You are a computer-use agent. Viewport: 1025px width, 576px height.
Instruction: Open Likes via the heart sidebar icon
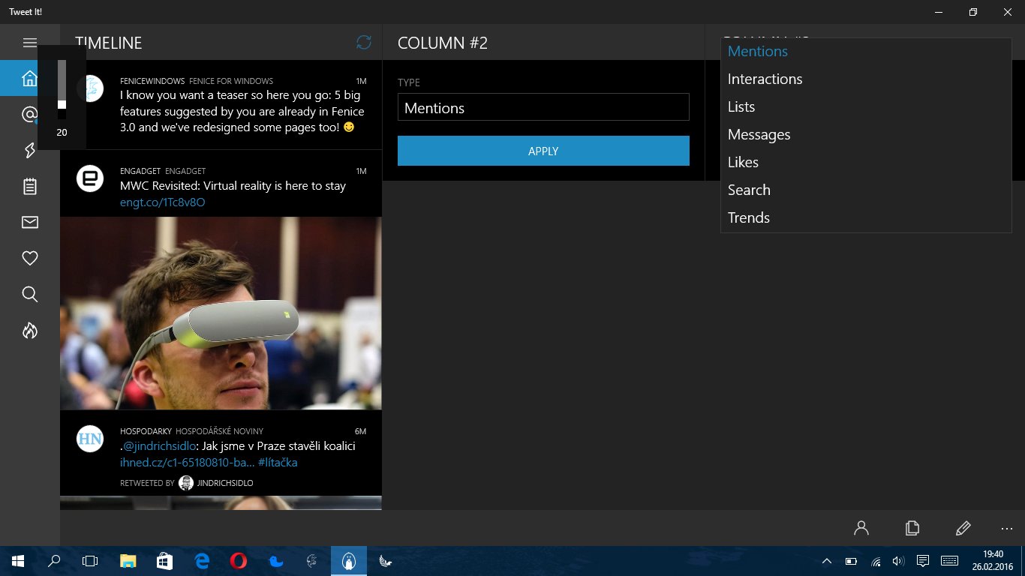coord(30,258)
